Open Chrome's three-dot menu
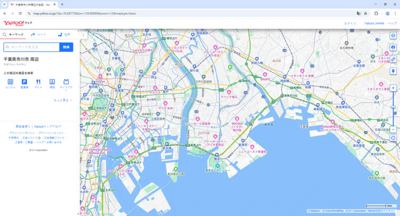Image resolution: width=400 pixels, height=216 pixels. pos(395,13)
